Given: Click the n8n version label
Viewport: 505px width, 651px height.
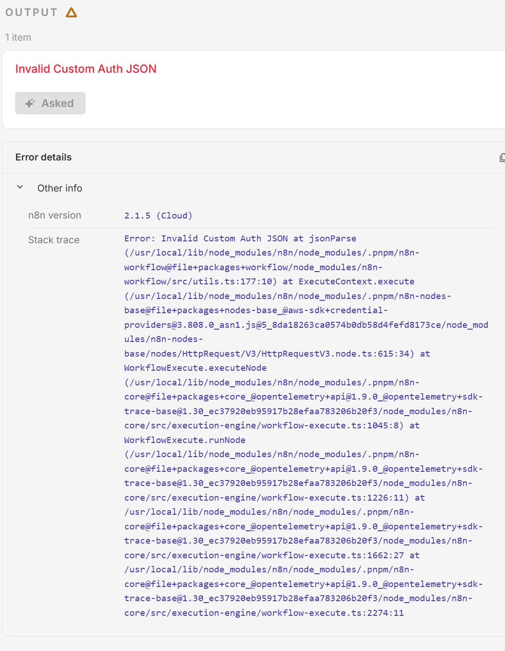Looking at the screenshot, I should 54,215.
